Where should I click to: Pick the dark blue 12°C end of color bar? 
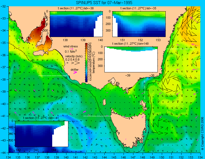click(x=86, y=81)
